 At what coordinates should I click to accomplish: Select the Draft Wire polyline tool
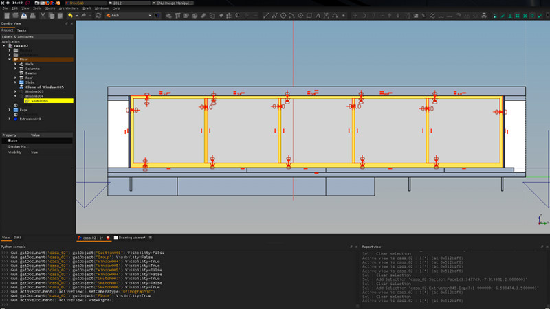click(x=274, y=15)
